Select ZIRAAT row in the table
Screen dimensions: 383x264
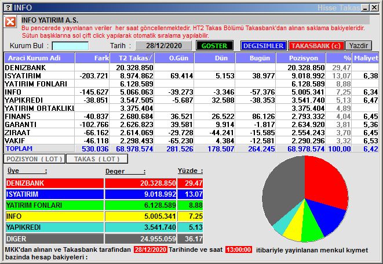pos(191,133)
